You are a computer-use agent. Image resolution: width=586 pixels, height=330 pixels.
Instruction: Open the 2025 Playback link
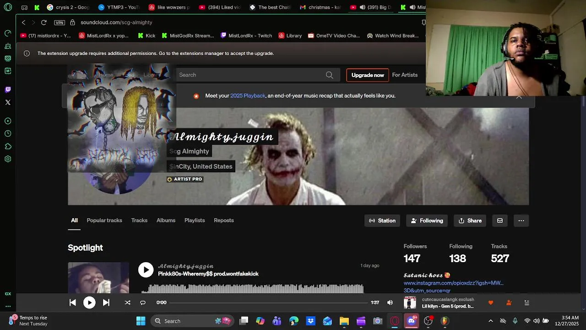pyautogui.click(x=248, y=96)
